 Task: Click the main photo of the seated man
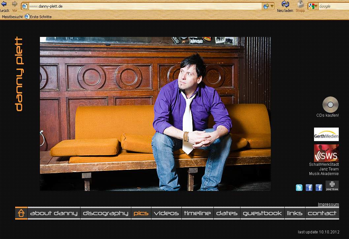(155, 114)
